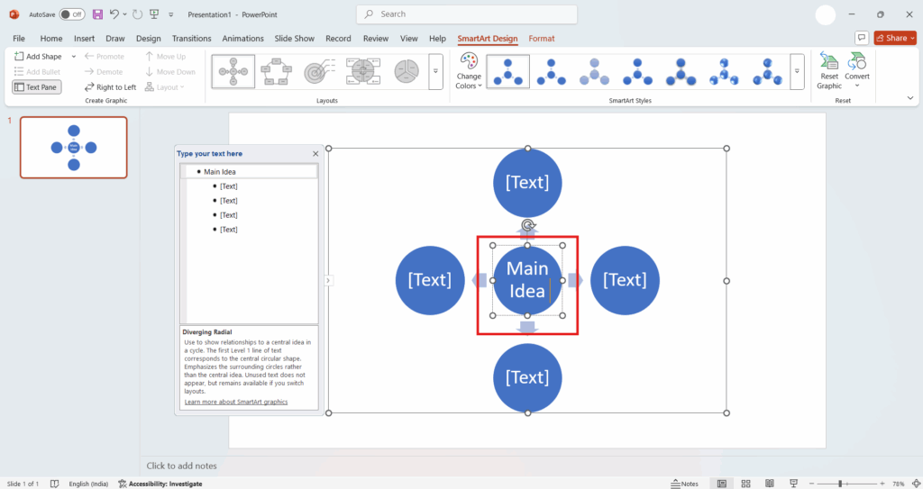Click the Undo arrow icon
The width and height of the screenshot is (923, 489).
(114, 14)
